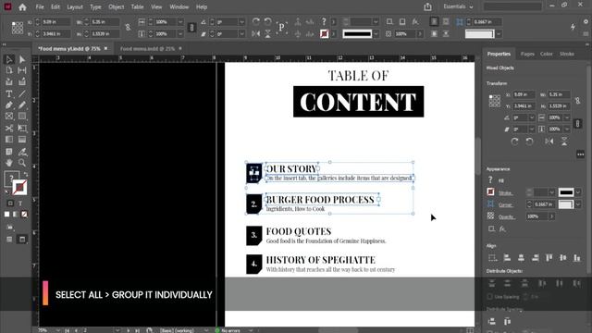The width and height of the screenshot is (592, 333).
Task: Open the rotation angle dropdown in Properties panel
Action: 532,117
